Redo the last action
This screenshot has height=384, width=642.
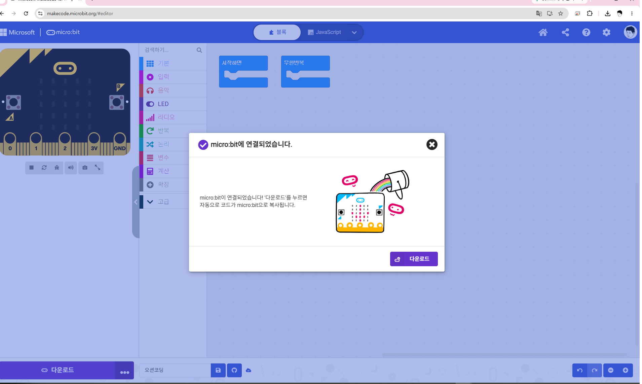coord(595,370)
